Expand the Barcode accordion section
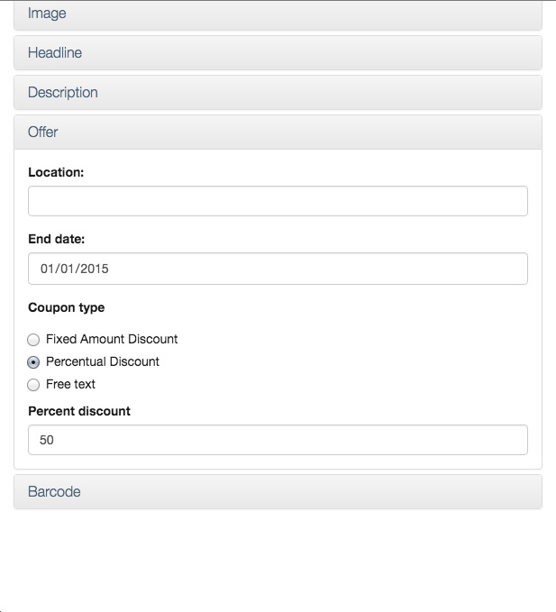 [278, 492]
